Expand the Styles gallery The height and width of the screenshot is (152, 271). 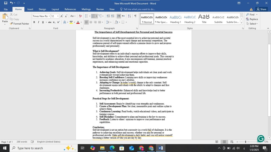[x=242, y=23]
